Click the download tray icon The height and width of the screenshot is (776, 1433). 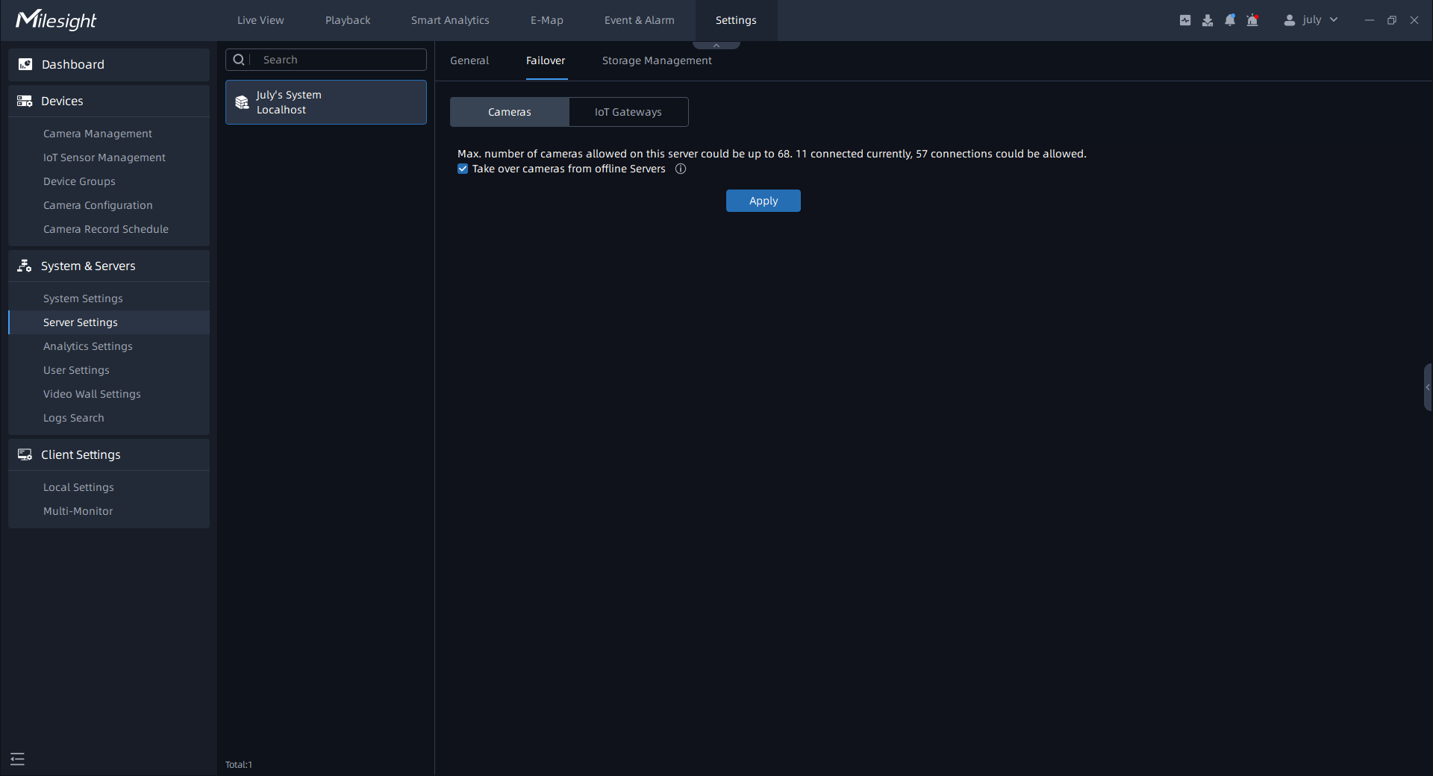1208,20
